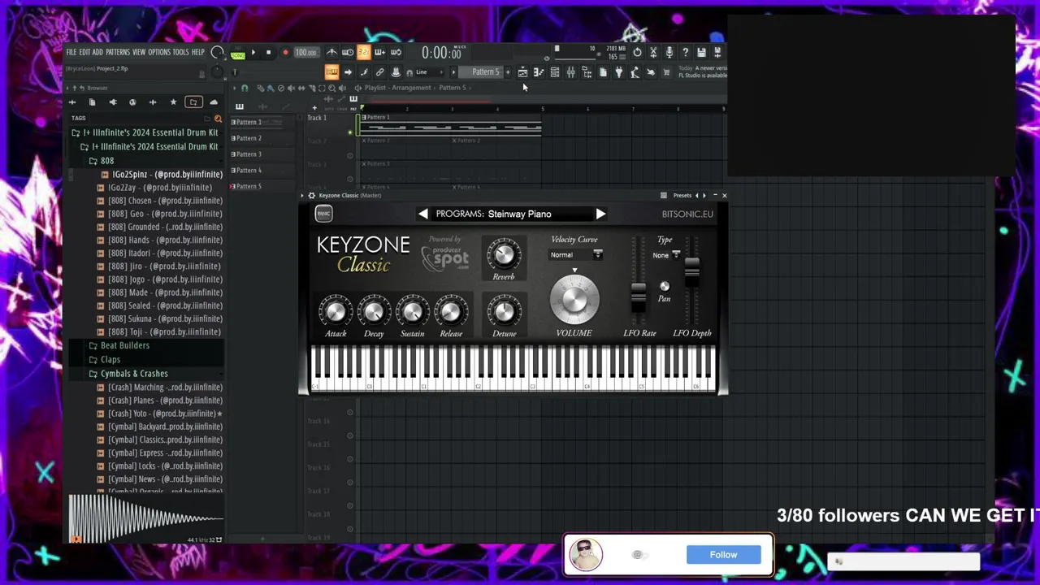Open the Pattern 5 selector
The image size is (1040, 585).
(486, 72)
